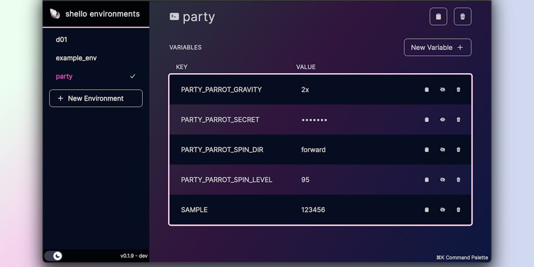Copy the PARTY_PARROT_SPIN_LEVEL value
This screenshot has width=534, height=267.
(427, 180)
